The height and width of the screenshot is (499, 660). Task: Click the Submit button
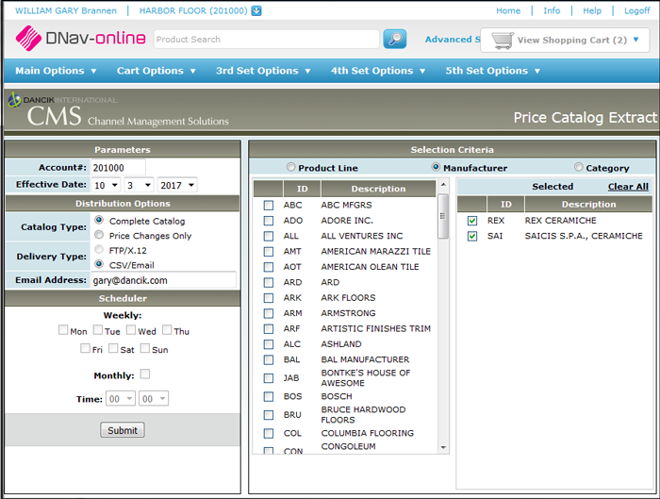pos(123,430)
